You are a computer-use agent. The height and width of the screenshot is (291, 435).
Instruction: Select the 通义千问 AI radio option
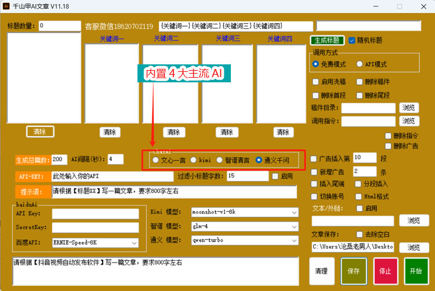tap(259, 160)
